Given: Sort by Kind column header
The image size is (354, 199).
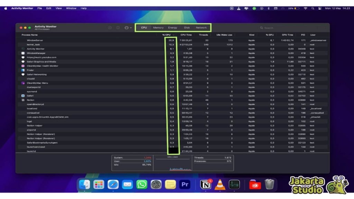Looking at the screenshot, I should click(x=252, y=35).
